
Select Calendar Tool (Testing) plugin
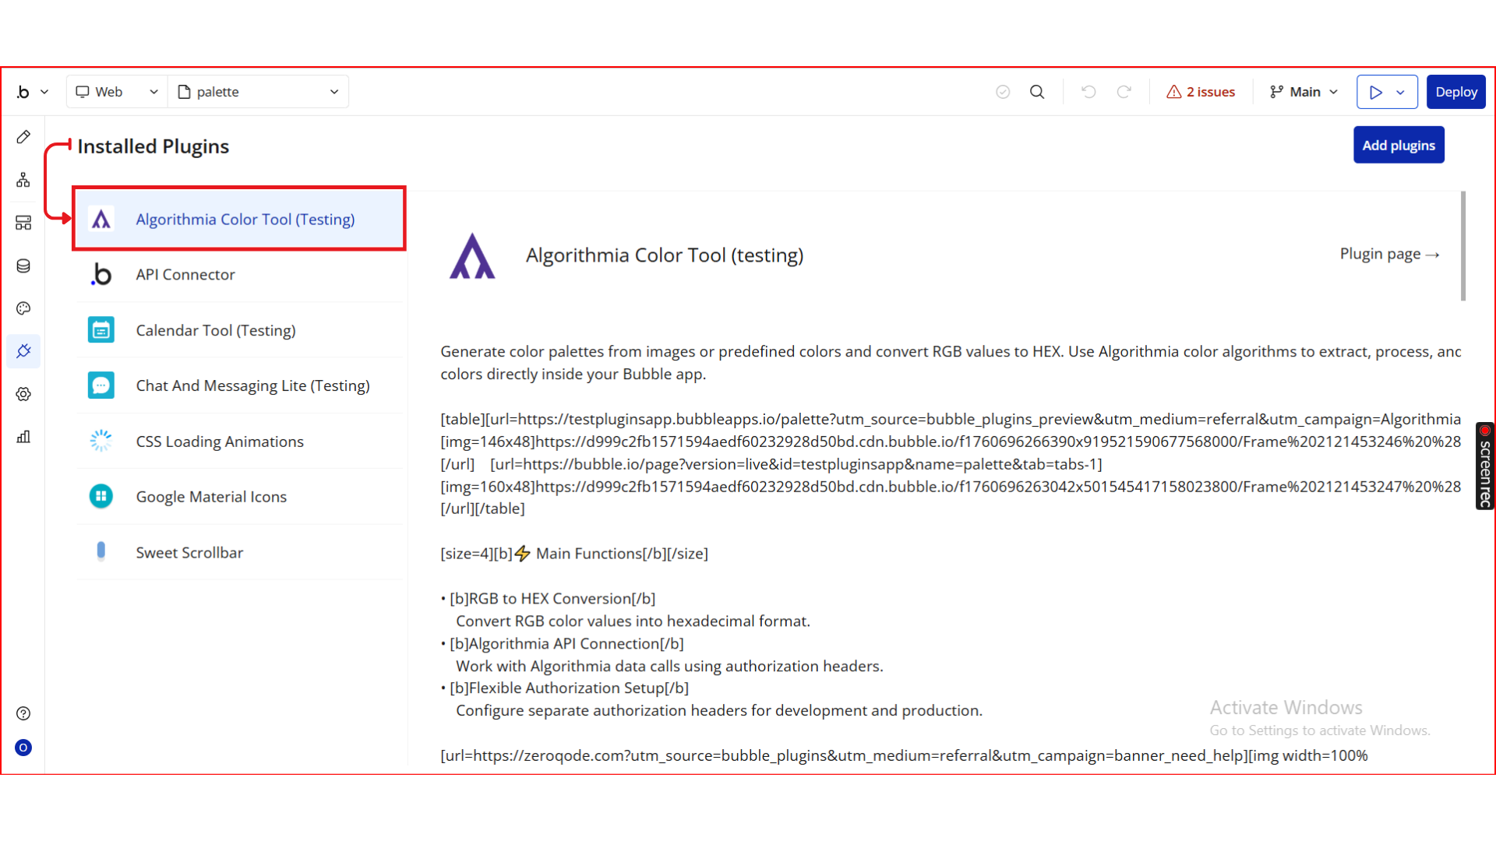pos(216,330)
